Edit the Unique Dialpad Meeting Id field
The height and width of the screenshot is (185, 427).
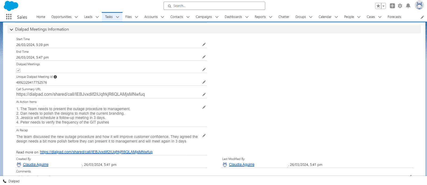click(x=204, y=82)
